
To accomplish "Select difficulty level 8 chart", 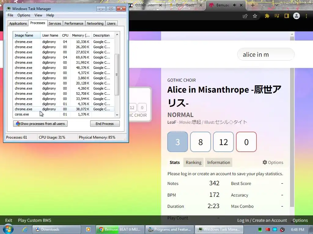I will (201, 142).
